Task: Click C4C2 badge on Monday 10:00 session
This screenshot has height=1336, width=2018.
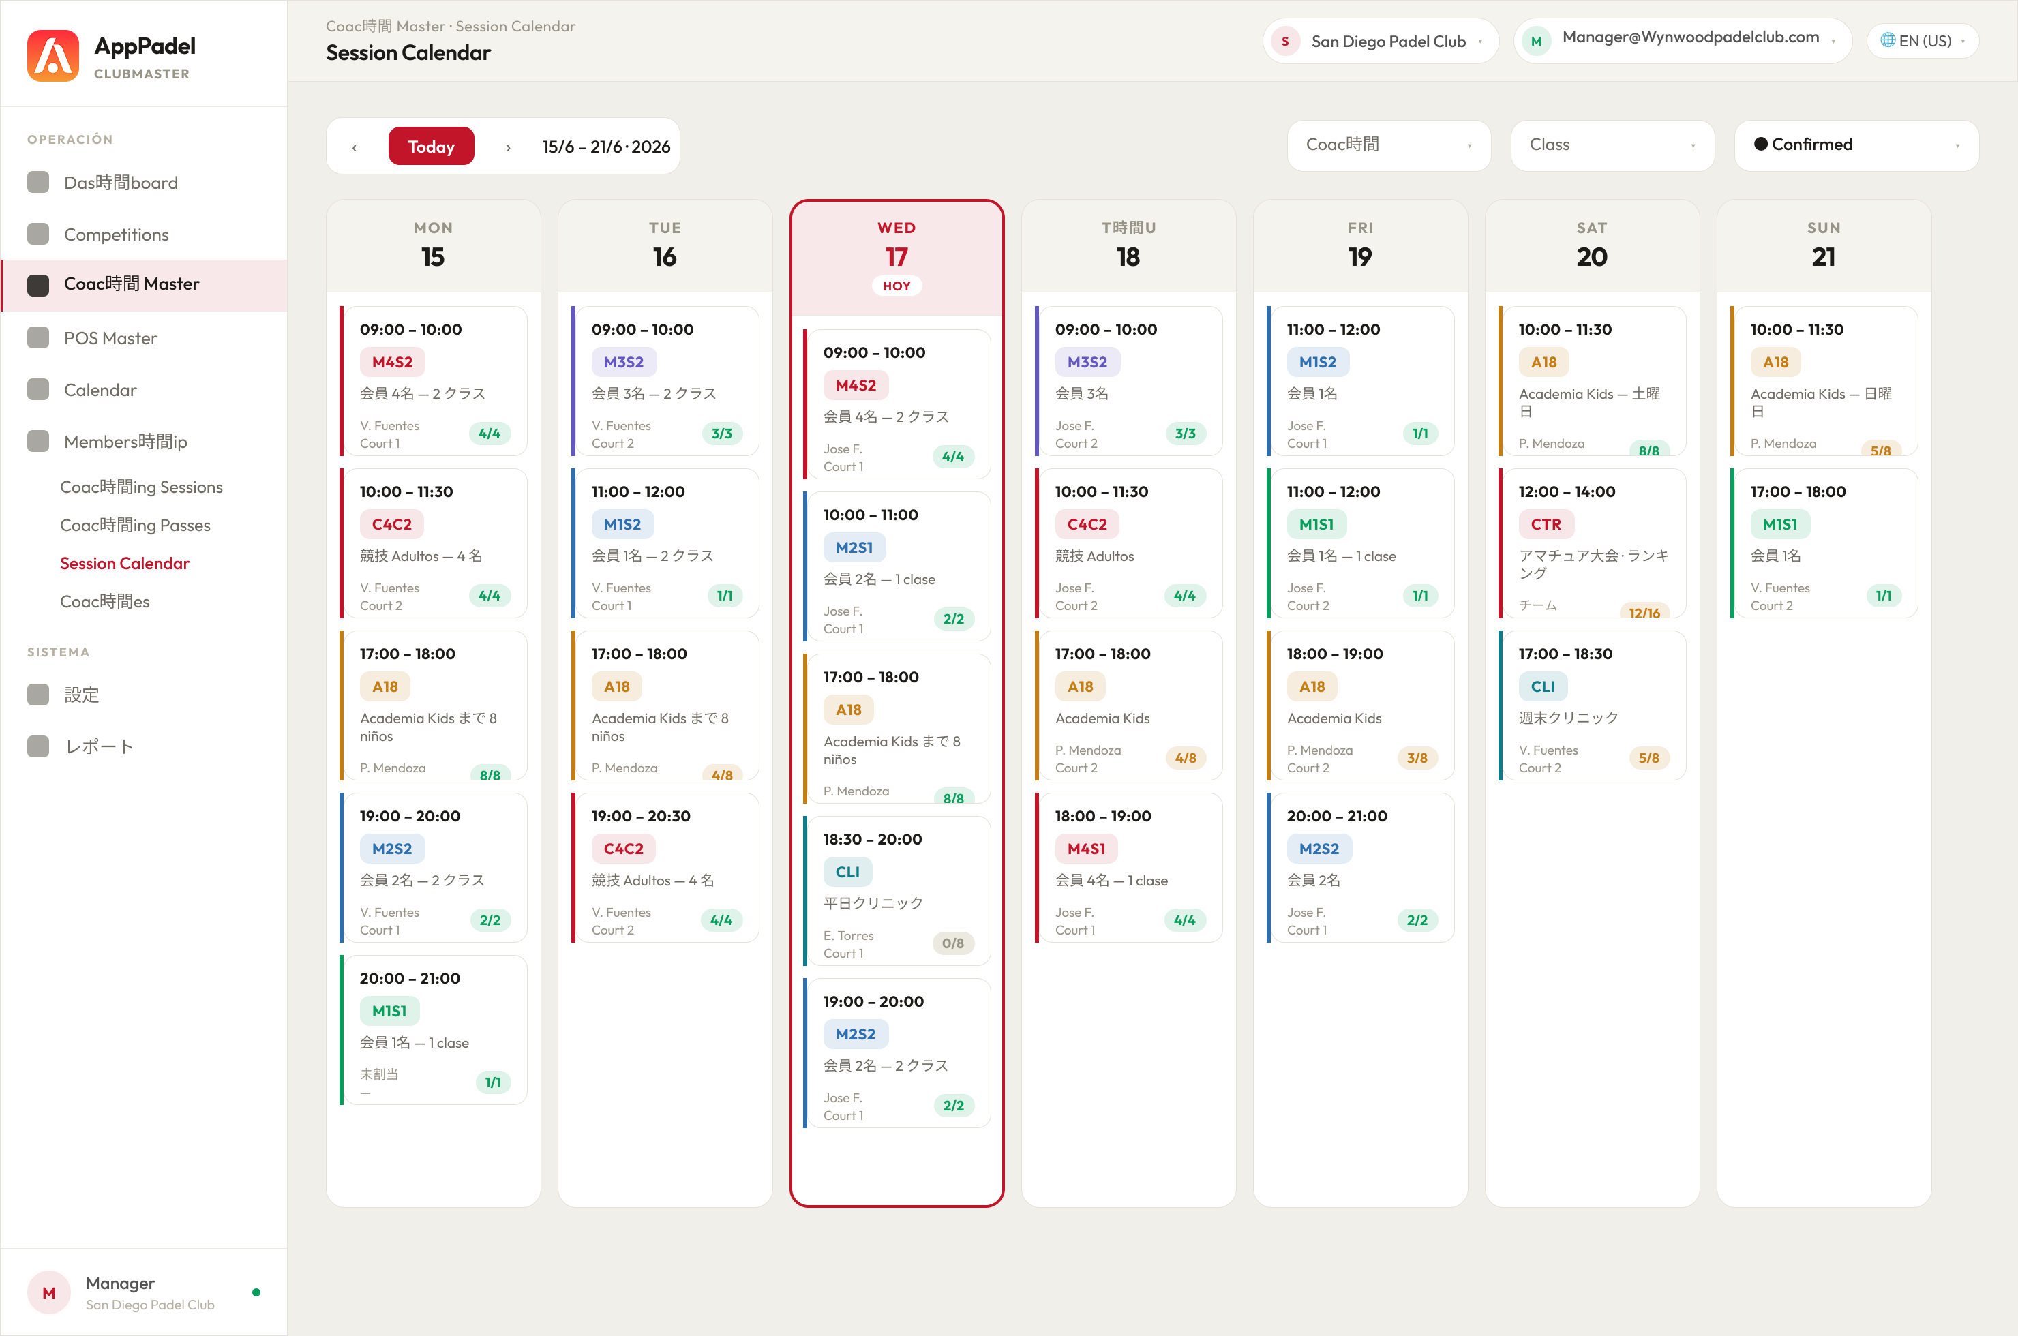Action: [392, 524]
